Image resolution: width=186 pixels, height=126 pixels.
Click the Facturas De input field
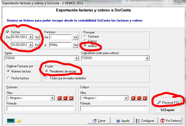point(61,37)
